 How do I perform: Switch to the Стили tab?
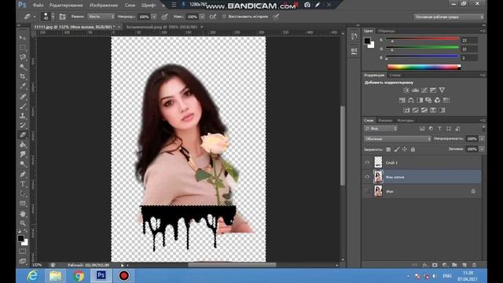pyautogui.click(x=395, y=75)
